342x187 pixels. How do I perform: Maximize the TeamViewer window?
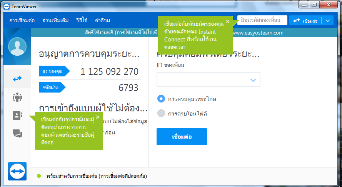pyautogui.click(x=314, y=5)
